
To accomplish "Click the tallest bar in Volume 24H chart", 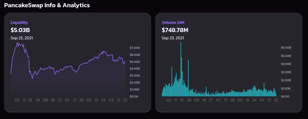I will (181, 69).
